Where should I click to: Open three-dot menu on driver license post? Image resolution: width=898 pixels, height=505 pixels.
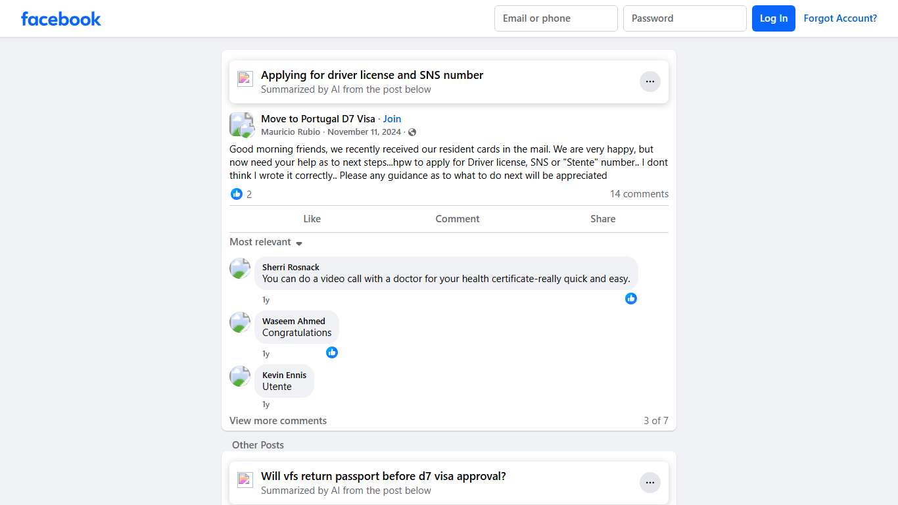click(650, 82)
